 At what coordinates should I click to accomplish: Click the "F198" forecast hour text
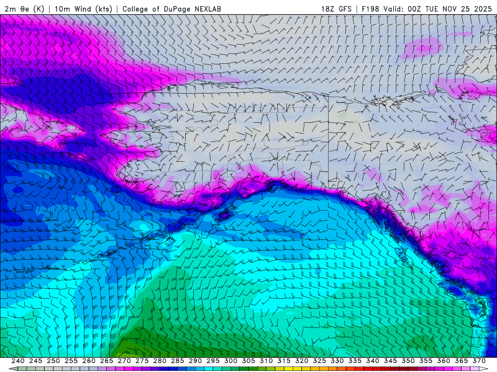click(x=370, y=9)
